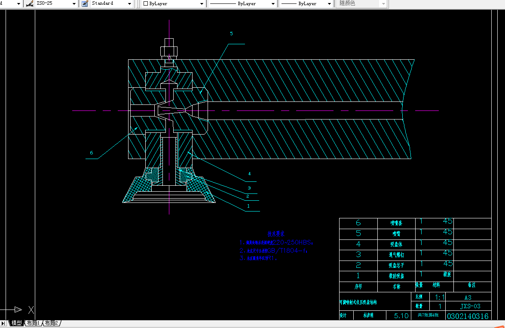Expand the lineweight ByLayer dropdown

click(329, 3)
